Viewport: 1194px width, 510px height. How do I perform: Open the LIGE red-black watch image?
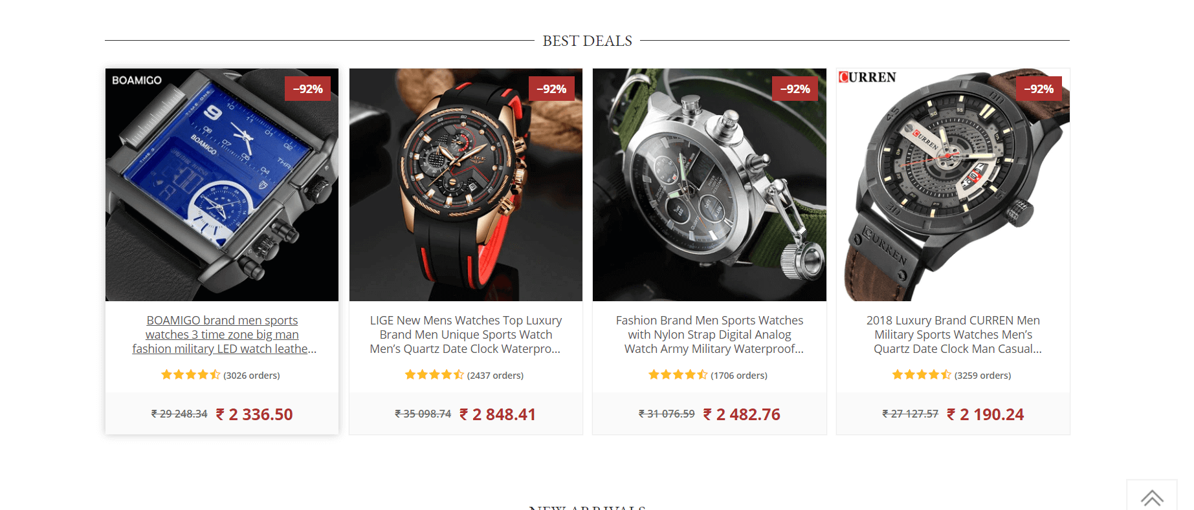(x=466, y=185)
